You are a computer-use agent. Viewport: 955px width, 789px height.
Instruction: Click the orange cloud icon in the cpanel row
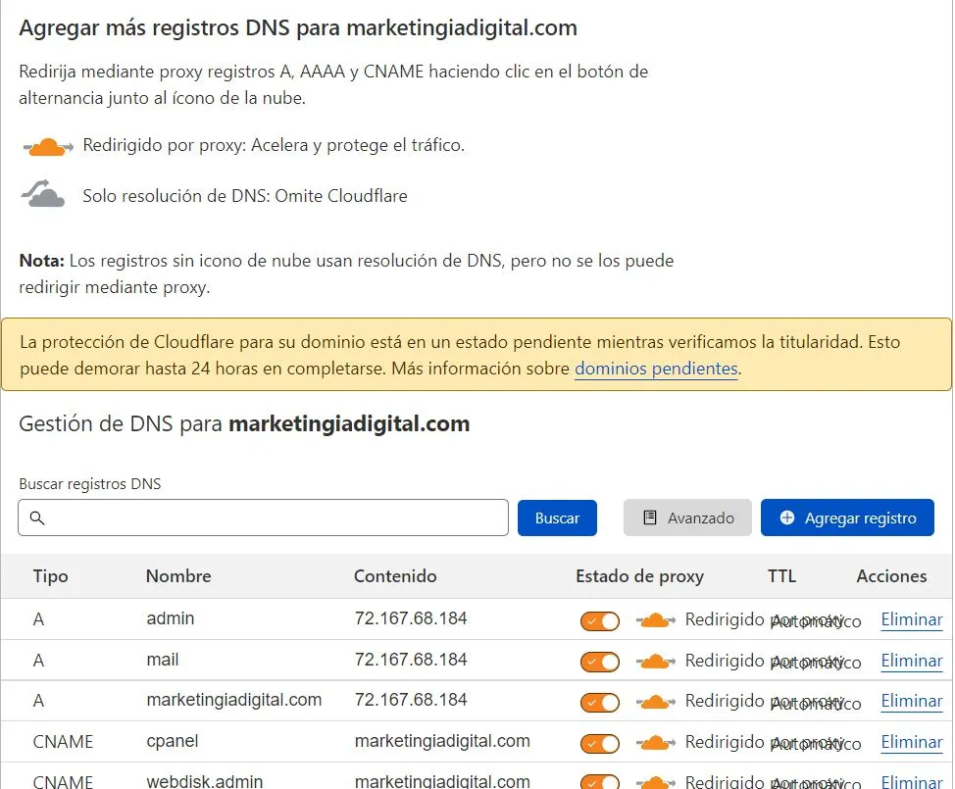pos(655,743)
